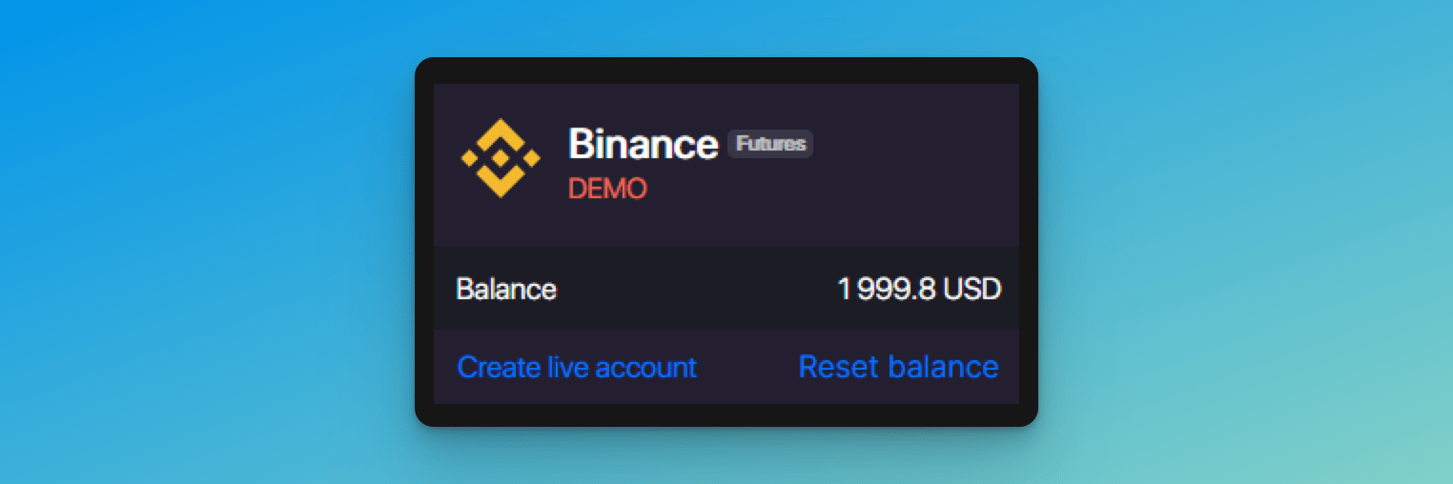Reset the demo balance via Reset balance
1453x484 pixels.
898,367
